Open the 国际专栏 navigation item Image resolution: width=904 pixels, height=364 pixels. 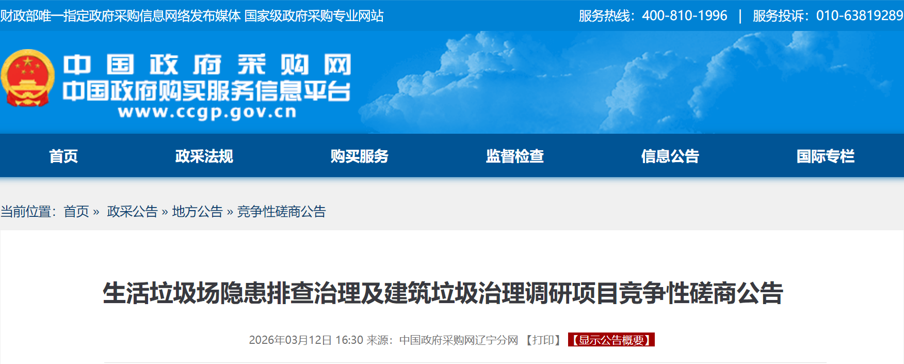[x=826, y=156]
